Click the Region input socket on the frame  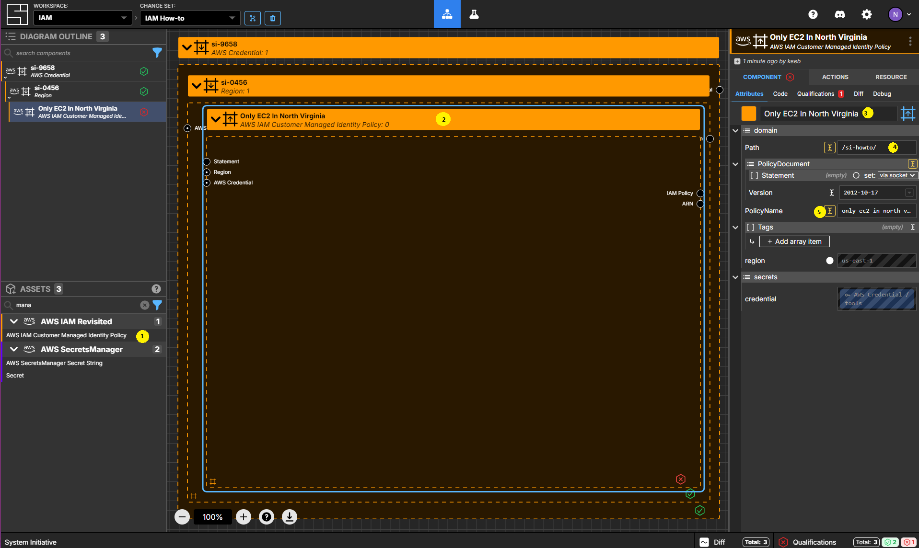coord(207,172)
